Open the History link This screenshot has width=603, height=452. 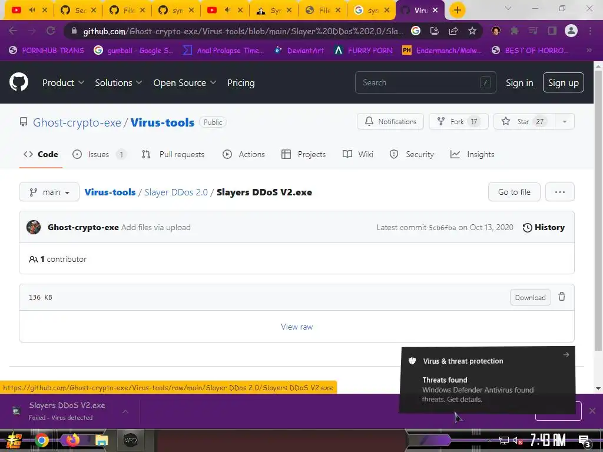(x=544, y=227)
